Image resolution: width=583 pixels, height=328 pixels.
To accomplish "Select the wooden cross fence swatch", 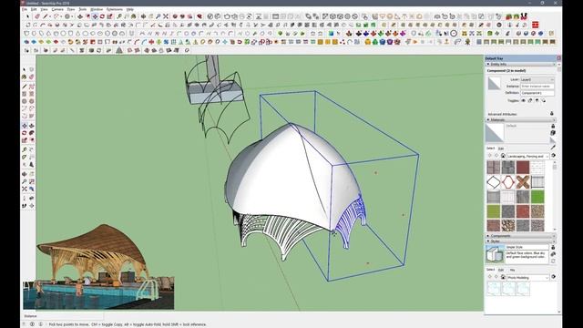I will pyautogui.click(x=522, y=182).
